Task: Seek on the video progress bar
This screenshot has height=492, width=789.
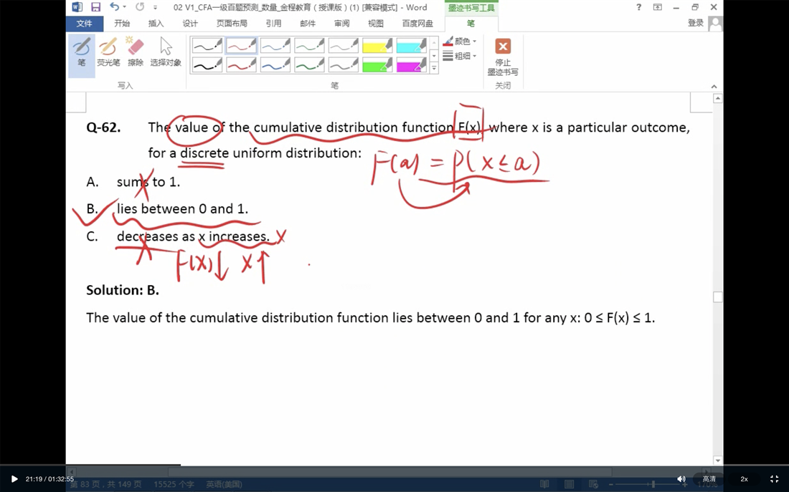Action: [x=394, y=466]
